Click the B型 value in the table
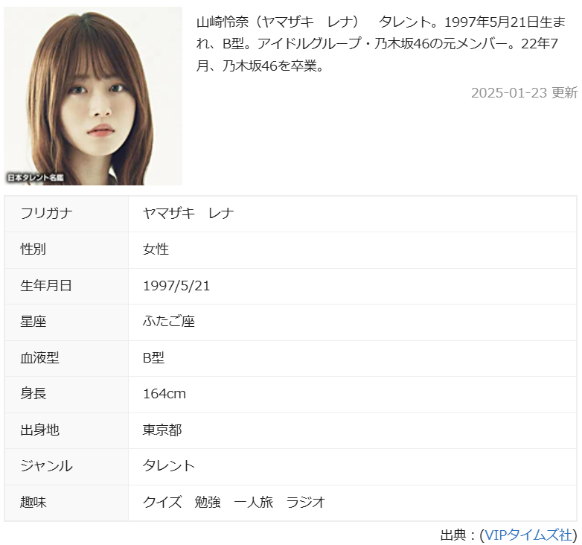This screenshot has width=582, height=545. pos(153,358)
